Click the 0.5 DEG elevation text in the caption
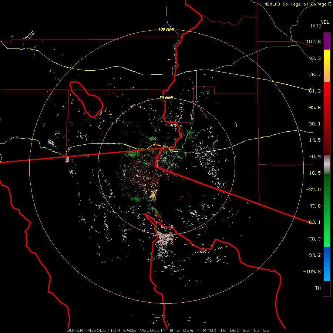The height and width of the screenshot is (333, 333). 181,330
